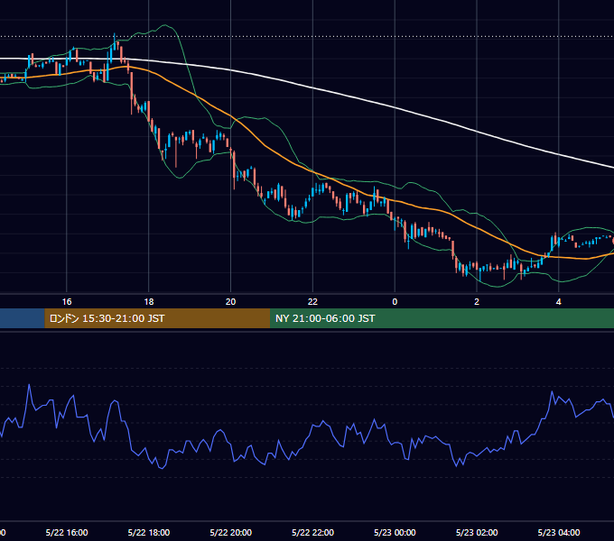Click the 20 hour axis label

(x=230, y=302)
